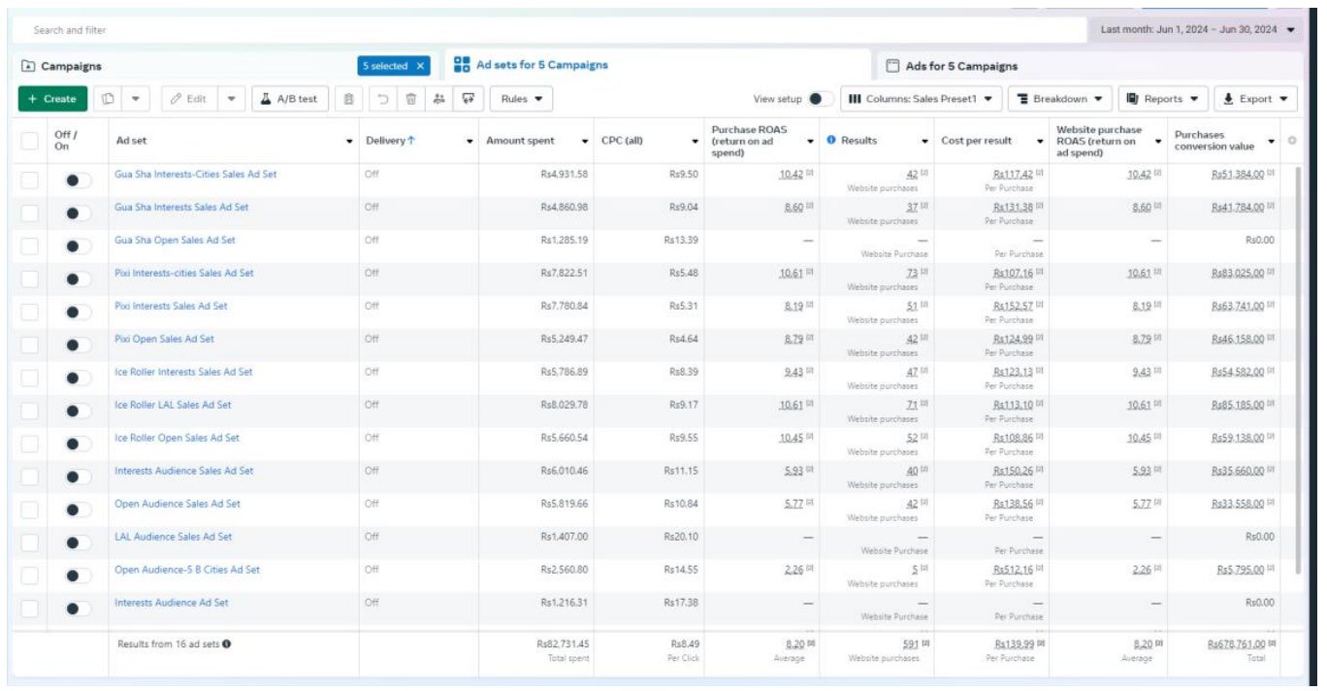Image resolution: width=1327 pixels, height=691 pixels.
Task: Click the audience people icon in toolbar
Action: (x=439, y=99)
